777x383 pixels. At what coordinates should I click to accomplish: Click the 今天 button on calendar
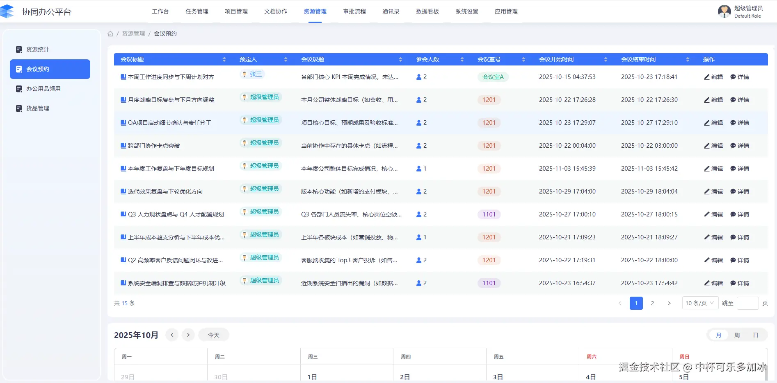click(213, 335)
